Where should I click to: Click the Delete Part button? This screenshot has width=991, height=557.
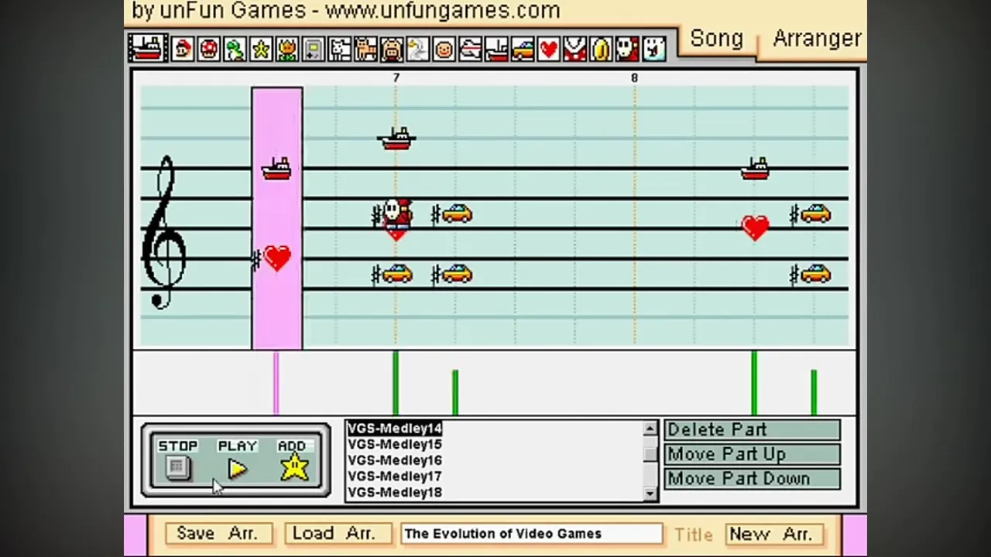tap(752, 430)
